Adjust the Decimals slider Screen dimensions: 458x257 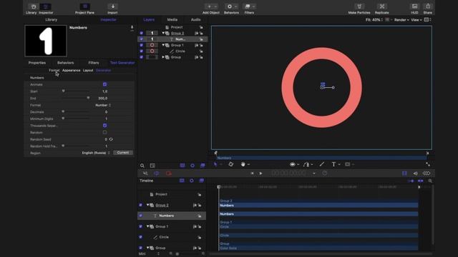63,112
